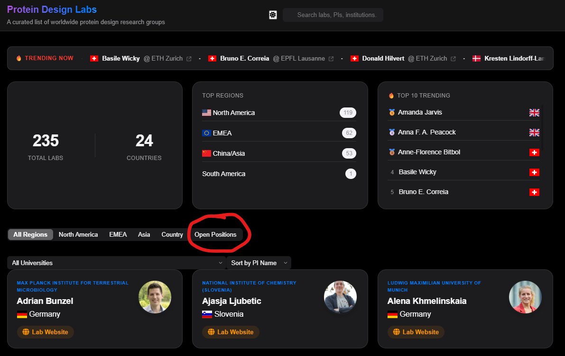Click the 24 Countries statistic
The width and height of the screenshot is (565, 356).
pos(144,147)
